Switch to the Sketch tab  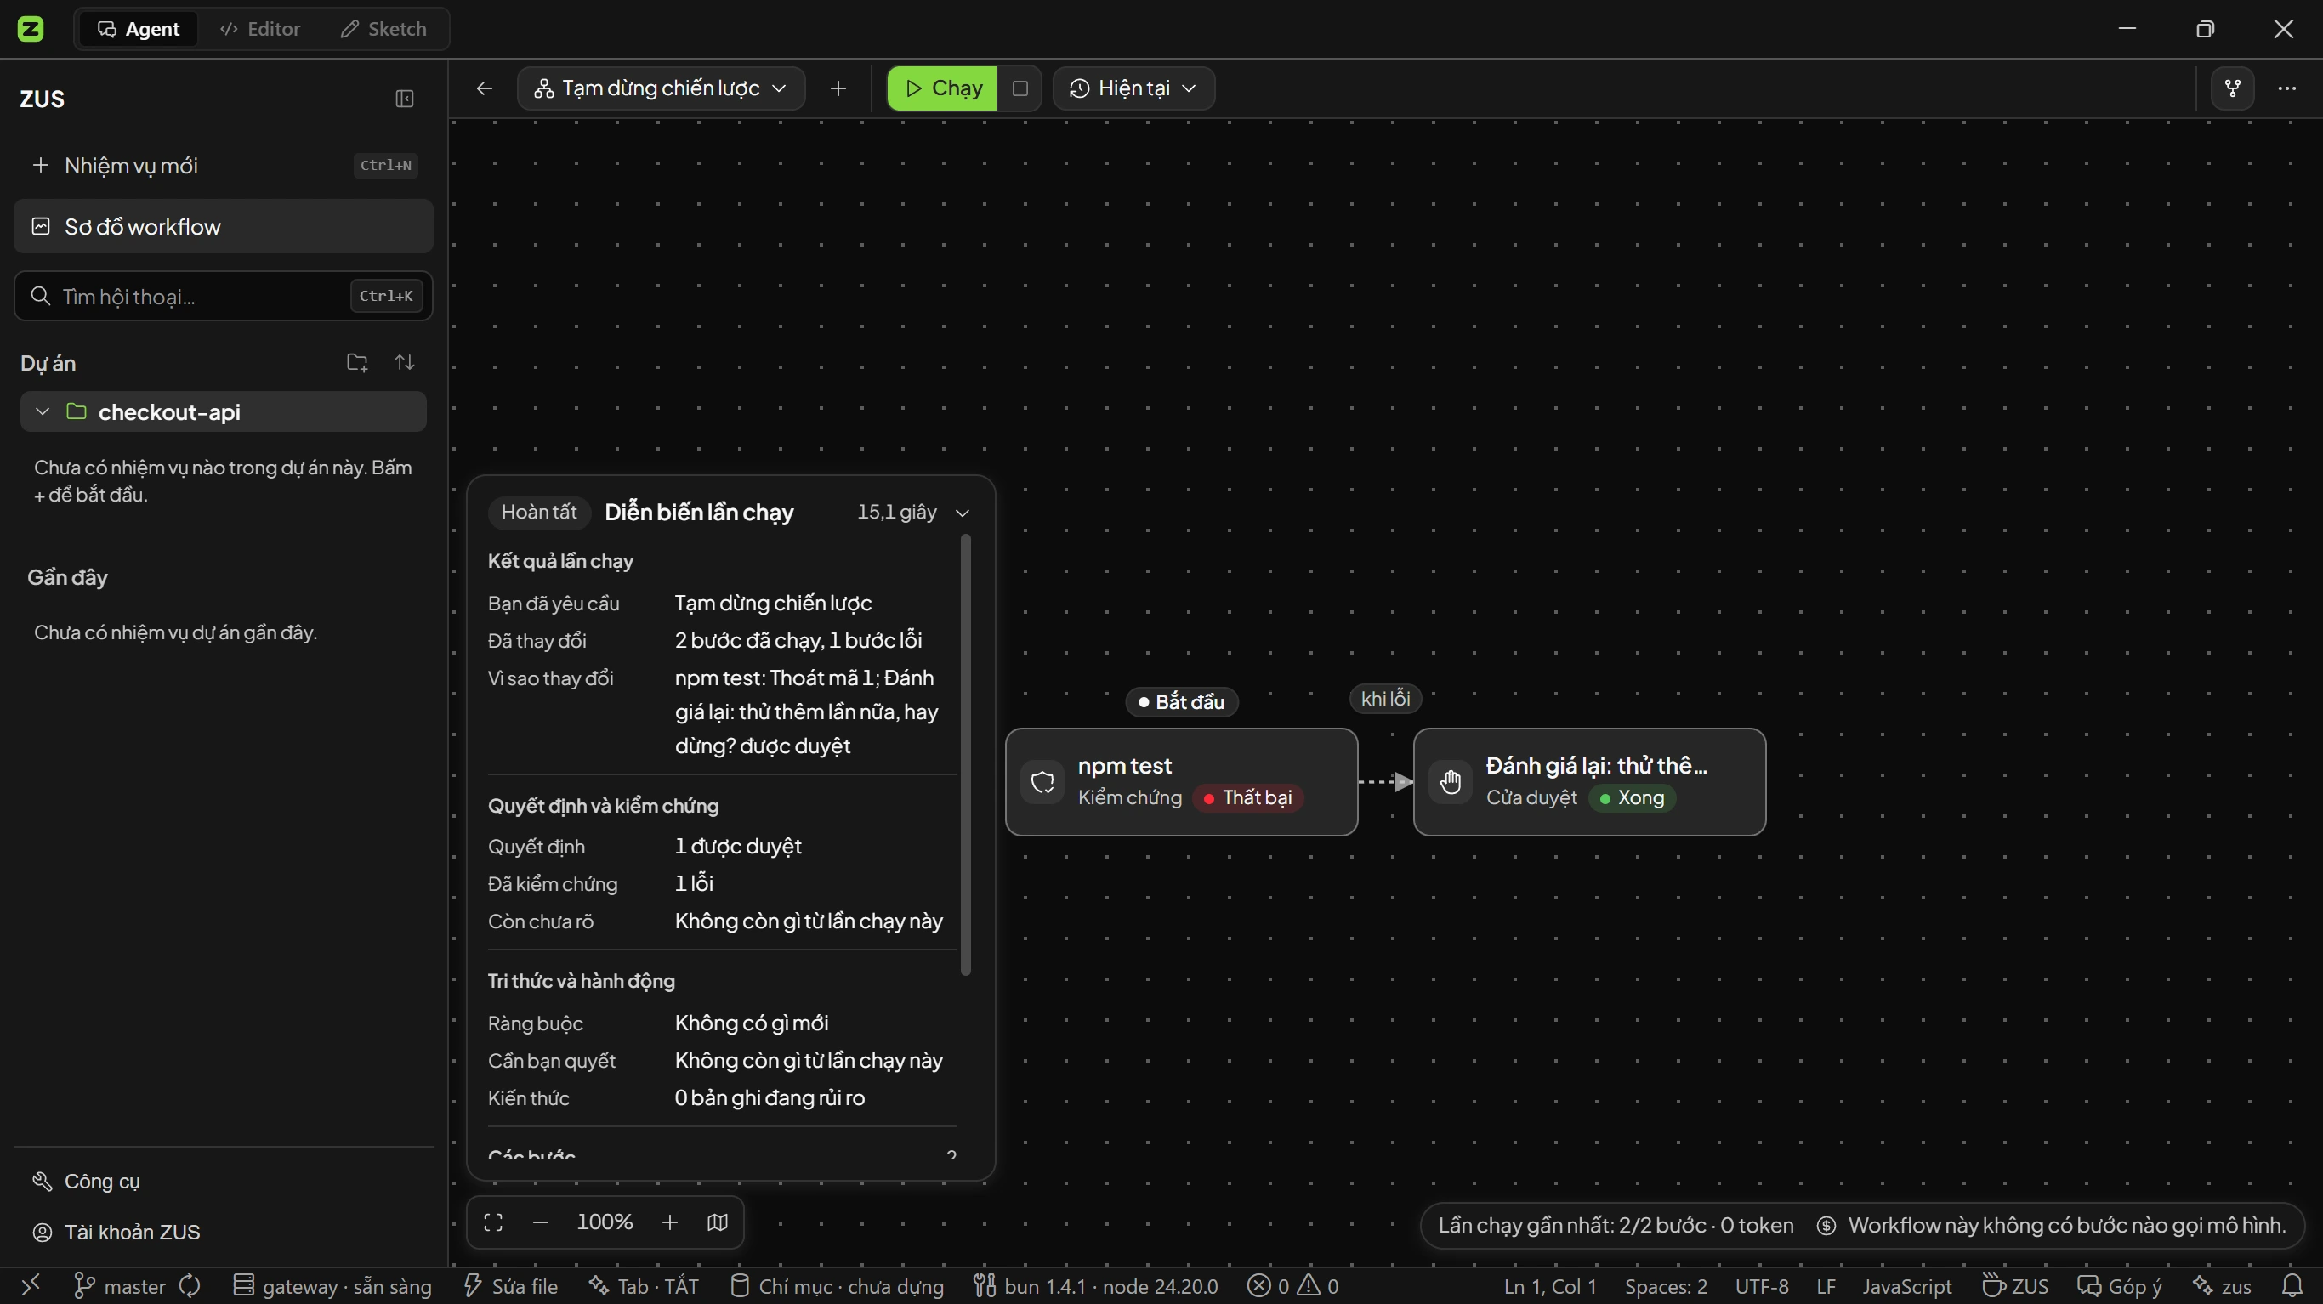[x=383, y=29]
